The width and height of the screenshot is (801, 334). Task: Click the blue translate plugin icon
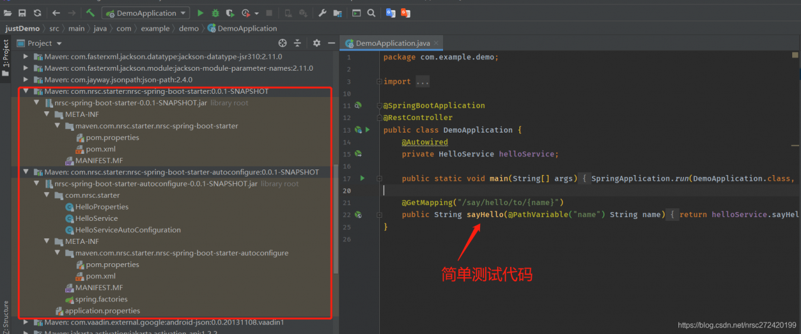point(390,13)
